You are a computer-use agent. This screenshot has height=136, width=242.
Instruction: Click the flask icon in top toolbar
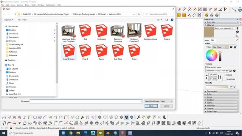click(240, 9)
